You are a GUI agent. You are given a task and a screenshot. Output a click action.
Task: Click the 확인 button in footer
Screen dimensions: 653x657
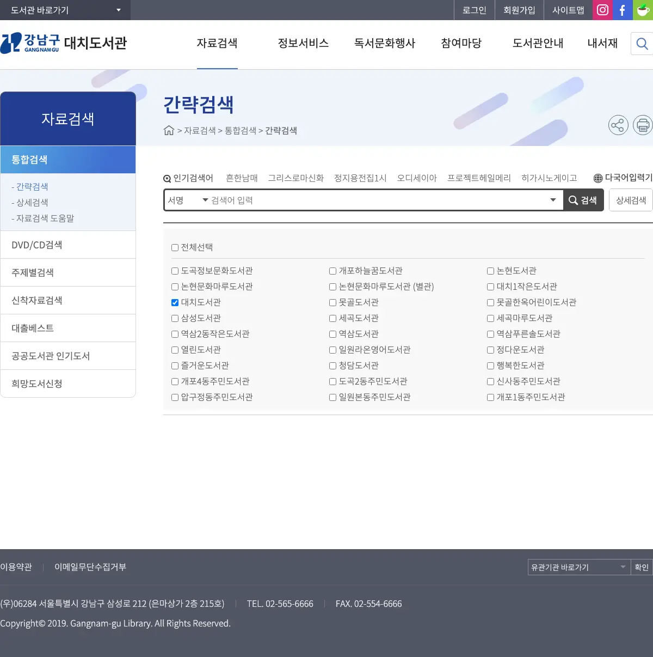pos(642,567)
